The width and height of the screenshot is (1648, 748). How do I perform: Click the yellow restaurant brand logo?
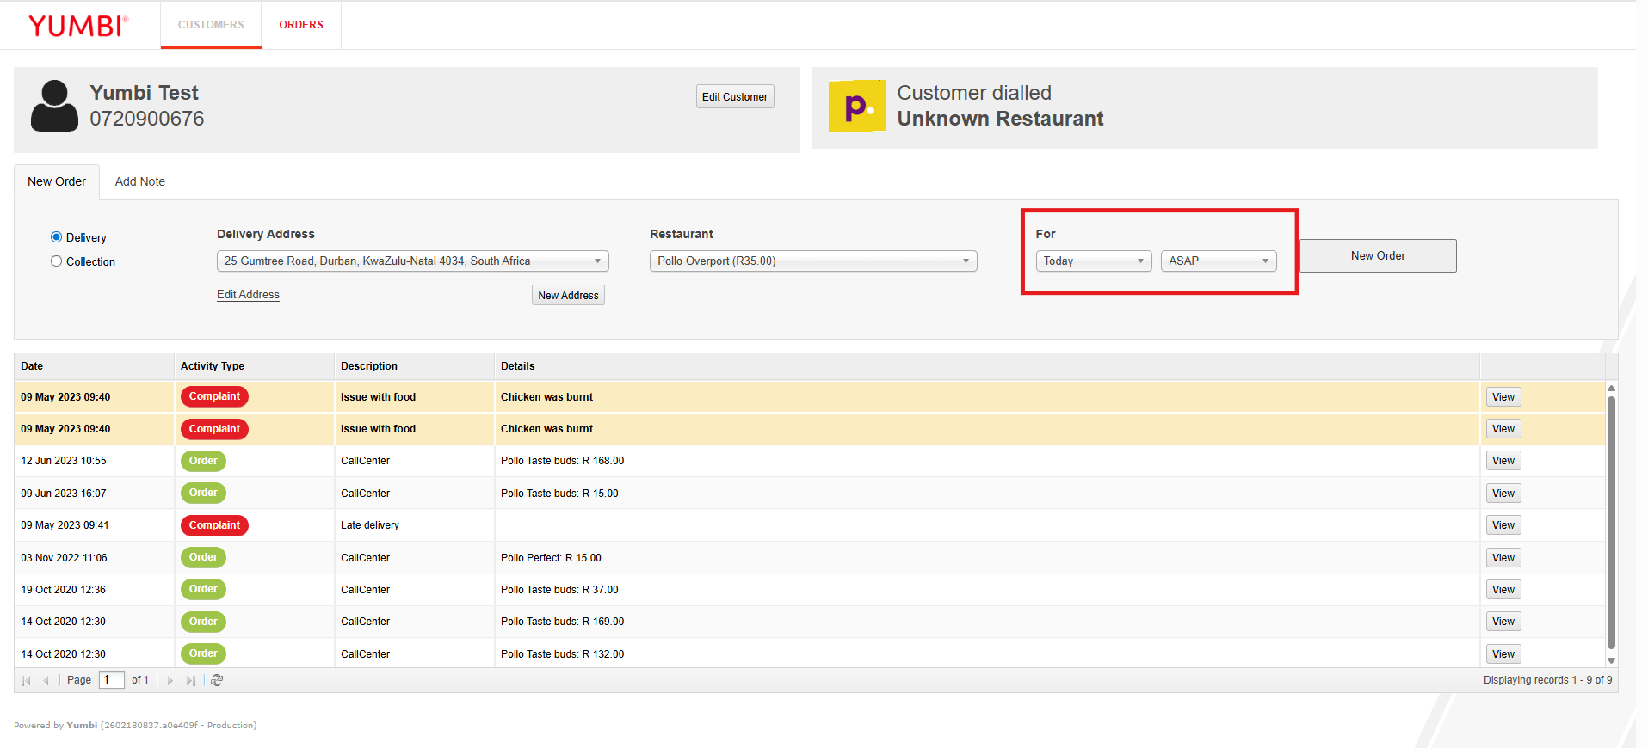[x=856, y=106]
